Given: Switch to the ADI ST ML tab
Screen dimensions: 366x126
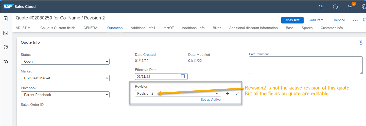Looking at the screenshot, I should pyautogui.click(x=24, y=28).
